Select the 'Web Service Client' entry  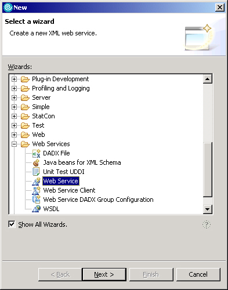69,190
